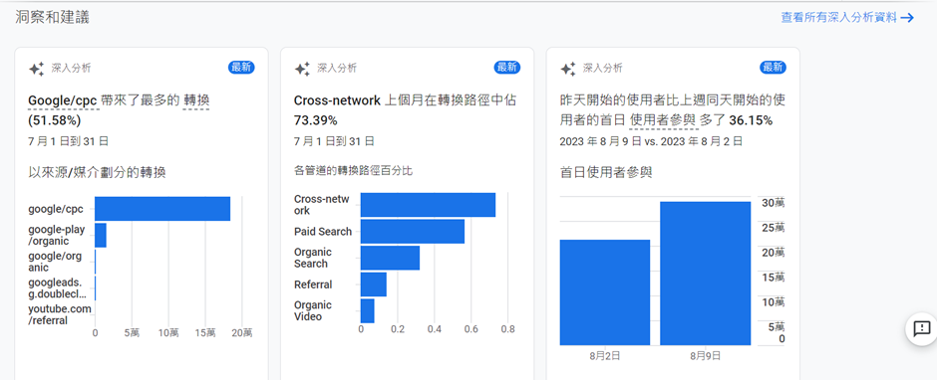
Task: Click the 8月9日 bar in chart
Action: pos(705,274)
